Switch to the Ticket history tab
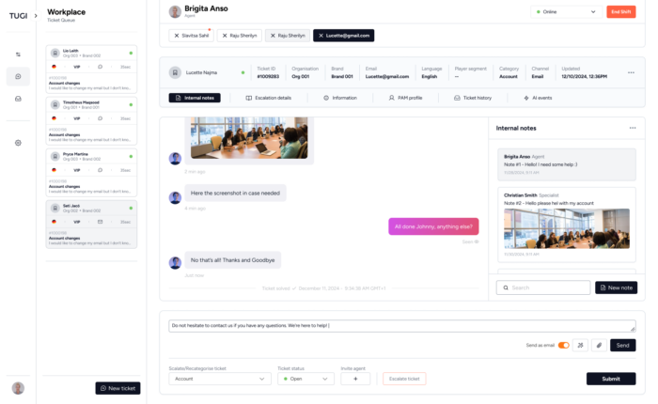This screenshot has height=404, width=658. (x=472, y=98)
